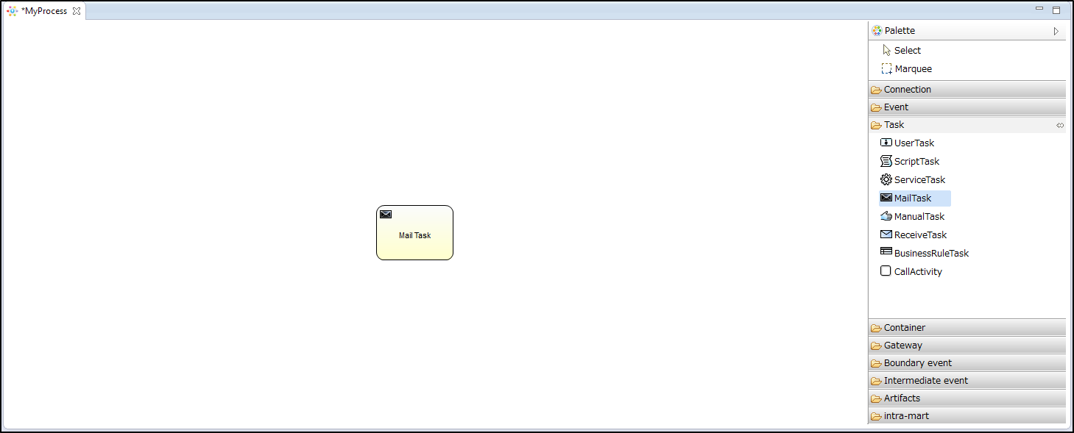This screenshot has width=1074, height=433.
Task: Close the MyProcess tab
Action: click(x=77, y=11)
